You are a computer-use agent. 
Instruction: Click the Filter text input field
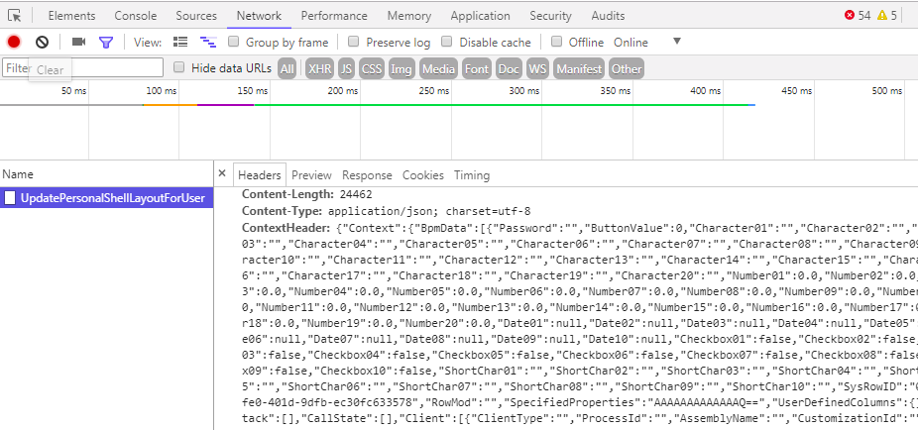pos(82,67)
